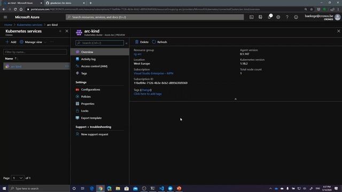The width and height of the screenshot is (342, 192).
Task: Open the Overview menu item
Action: (100, 52)
